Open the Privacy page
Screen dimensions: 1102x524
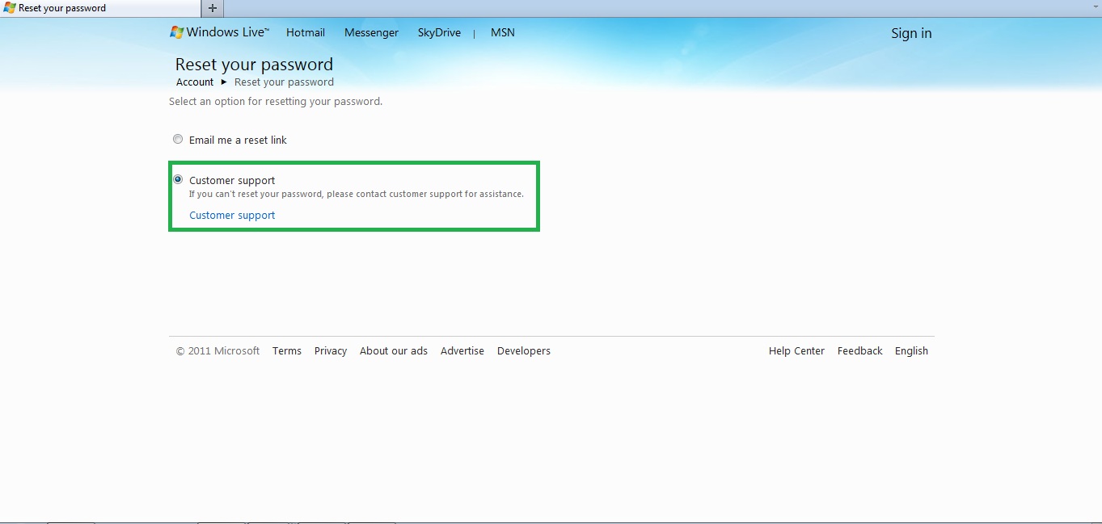(330, 350)
